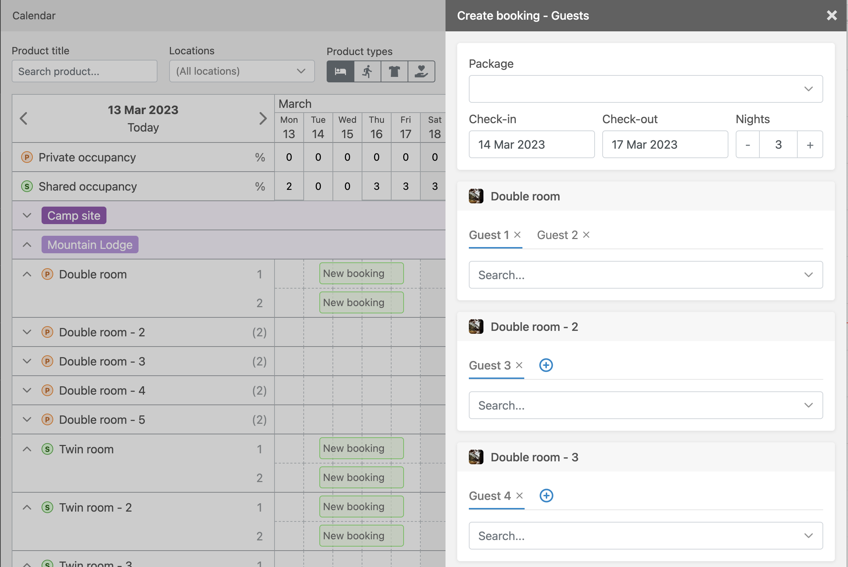Viewport: 848px width, 567px height.
Task: Collapse the Twin room row
Action: click(x=27, y=449)
